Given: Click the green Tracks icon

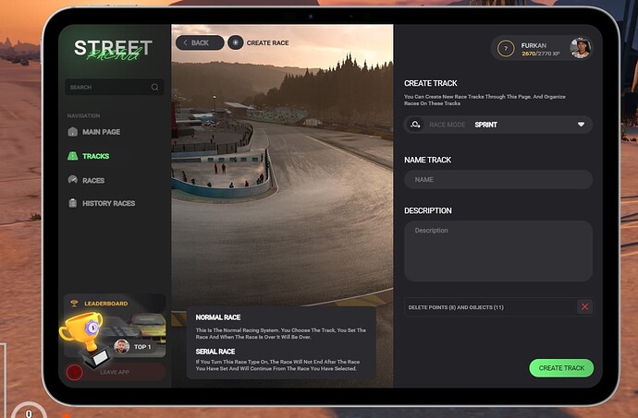Looking at the screenshot, I should (x=72, y=156).
